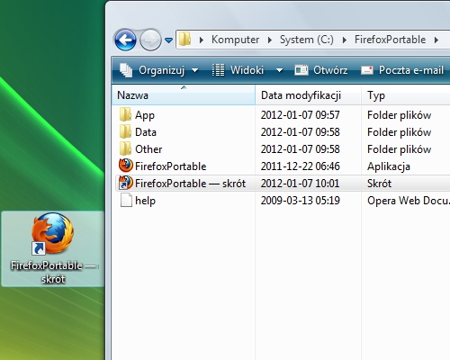Click date 2011-12-22 06:46
This screenshot has height=360, width=450.
[x=300, y=166]
